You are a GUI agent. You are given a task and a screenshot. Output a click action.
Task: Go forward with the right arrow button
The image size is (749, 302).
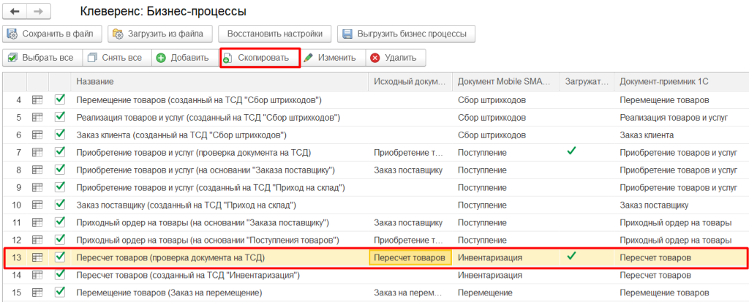click(x=38, y=12)
